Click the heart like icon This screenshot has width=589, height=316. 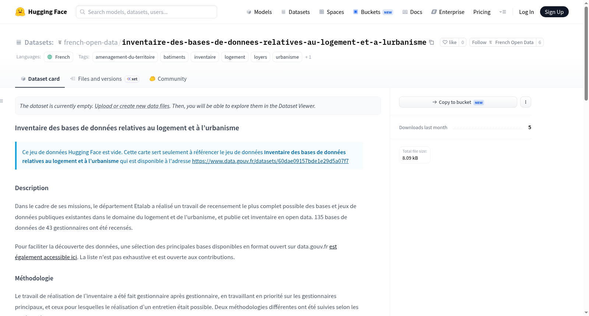pyautogui.click(x=445, y=42)
